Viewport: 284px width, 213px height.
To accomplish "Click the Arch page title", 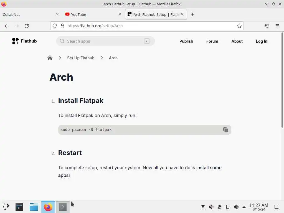I will tap(61, 77).
